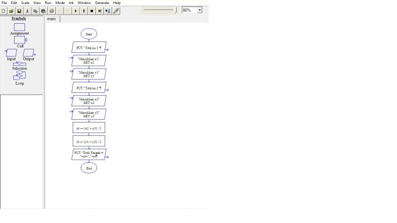Click the Start oval in flowchart
Screen dimensions: 397x223
pyautogui.click(x=89, y=34)
